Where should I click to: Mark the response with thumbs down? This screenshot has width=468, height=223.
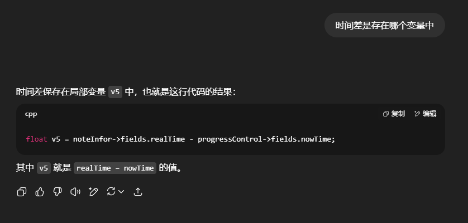(58, 192)
